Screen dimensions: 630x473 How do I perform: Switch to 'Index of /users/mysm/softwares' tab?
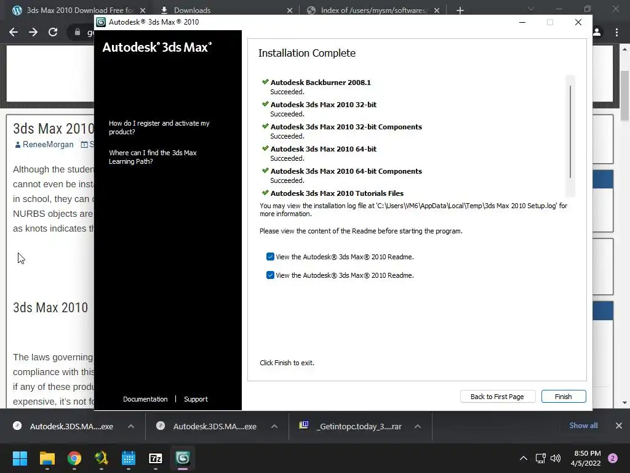(373, 10)
